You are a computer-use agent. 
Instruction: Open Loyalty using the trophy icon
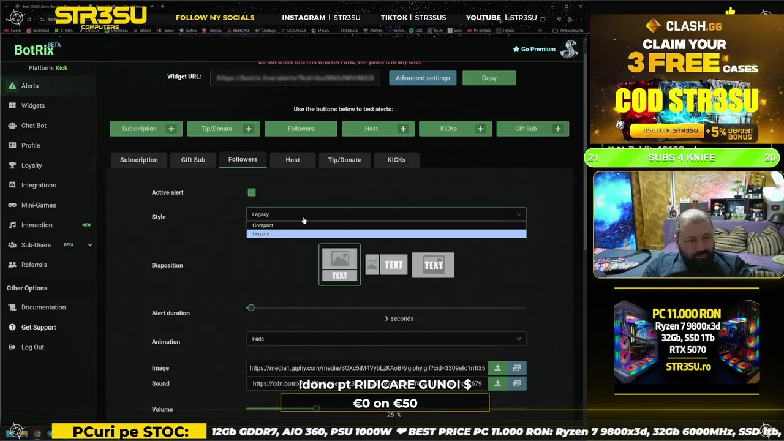tap(12, 165)
